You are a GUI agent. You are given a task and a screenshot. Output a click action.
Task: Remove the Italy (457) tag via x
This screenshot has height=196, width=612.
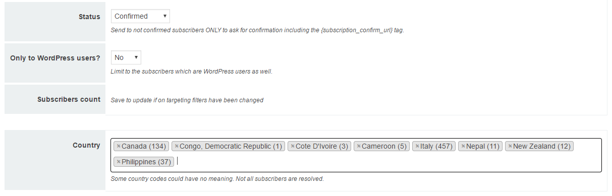coord(418,146)
